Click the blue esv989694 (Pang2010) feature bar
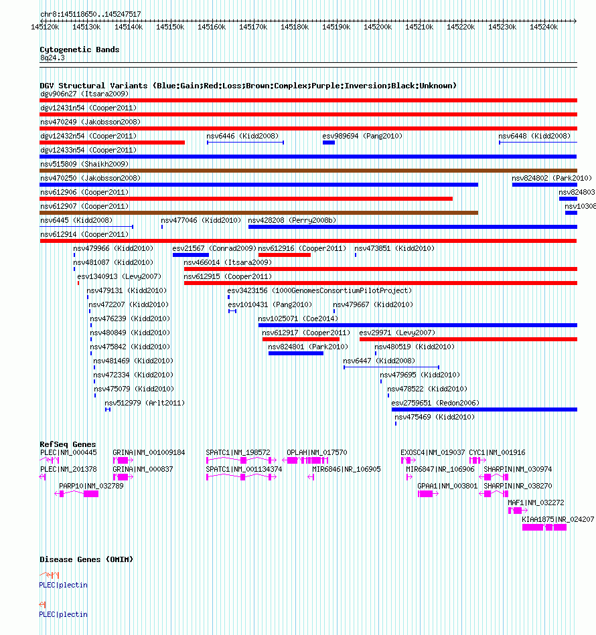The image size is (596, 635). 329,143
